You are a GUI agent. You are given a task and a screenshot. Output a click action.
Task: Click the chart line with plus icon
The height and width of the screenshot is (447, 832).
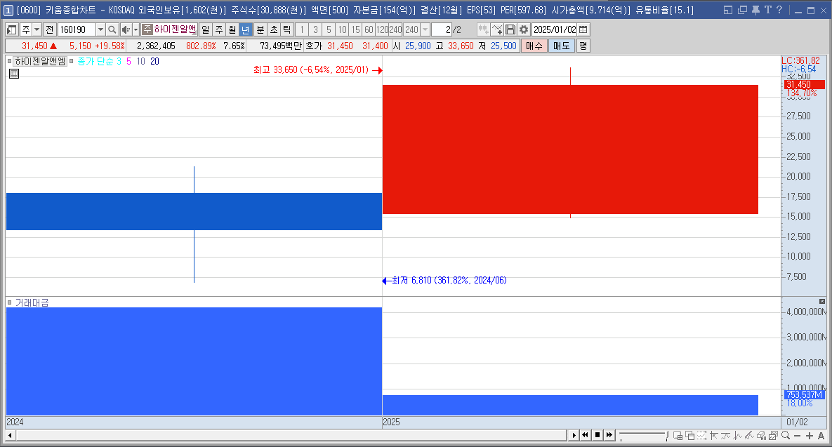[x=497, y=29]
